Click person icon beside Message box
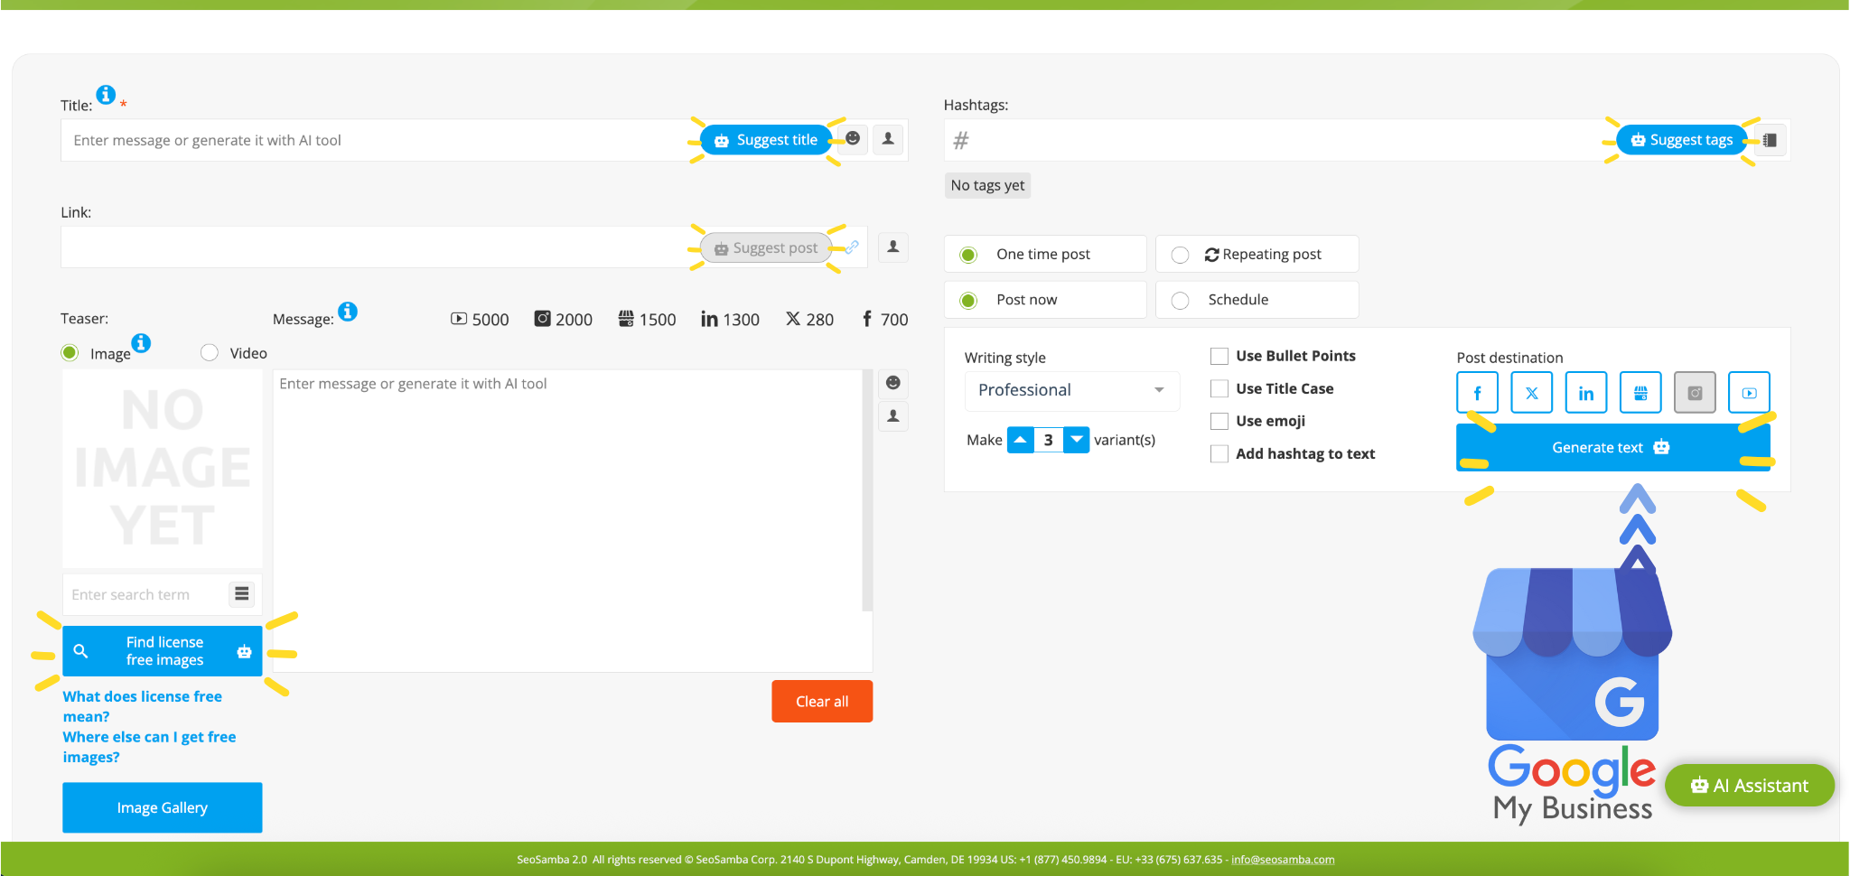Viewport: 1850px width, 876px height. click(x=893, y=415)
